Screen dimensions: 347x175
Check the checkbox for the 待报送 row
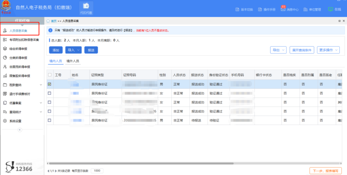(49, 120)
